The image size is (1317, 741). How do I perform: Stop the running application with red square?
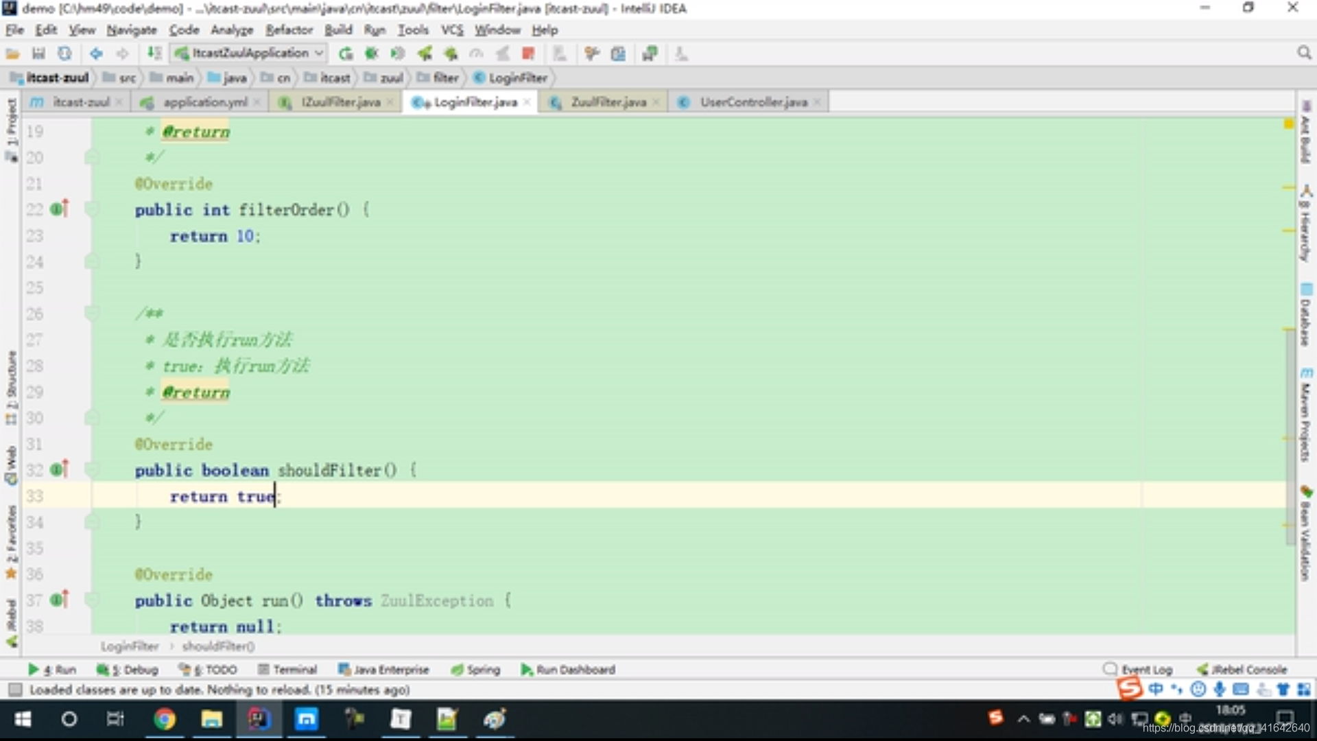click(528, 54)
